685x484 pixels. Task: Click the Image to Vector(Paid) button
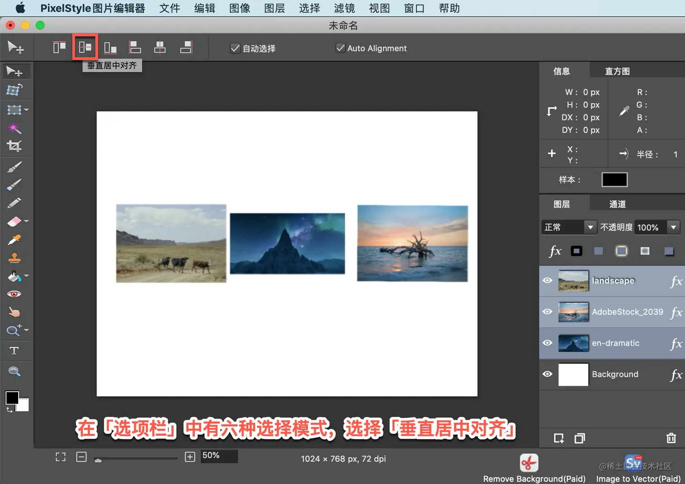[x=638, y=469]
